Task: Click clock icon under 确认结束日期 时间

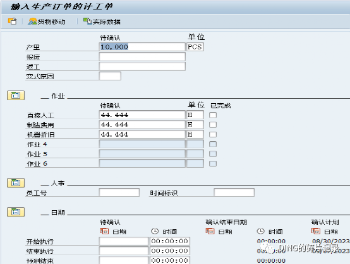Action: click(260, 231)
